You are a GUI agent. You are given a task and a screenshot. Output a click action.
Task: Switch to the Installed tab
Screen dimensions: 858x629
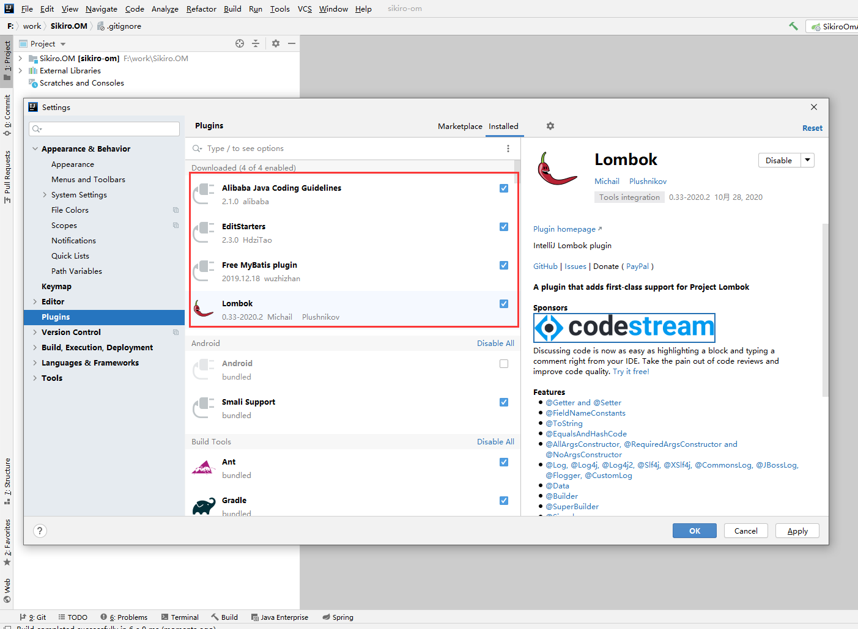point(503,126)
